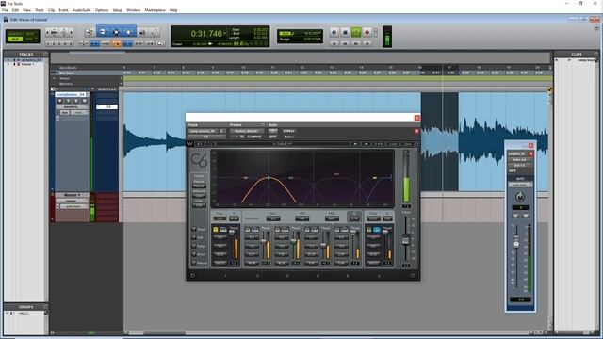Screen dimensions: 603x339
Task: Open the Track menu
Action: point(40,10)
